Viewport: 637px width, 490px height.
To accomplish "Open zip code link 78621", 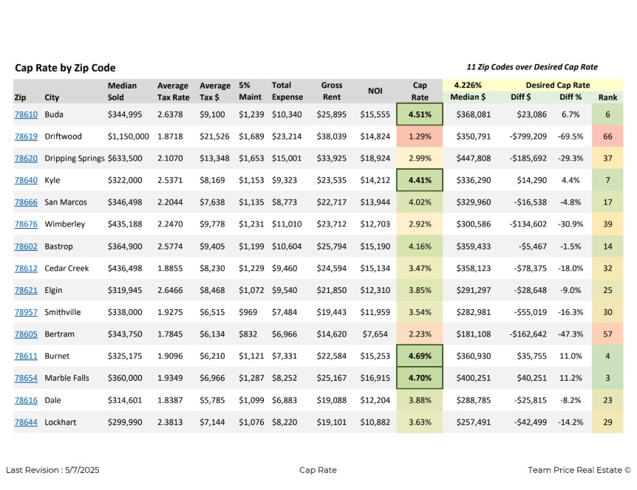I will click(x=26, y=290).
